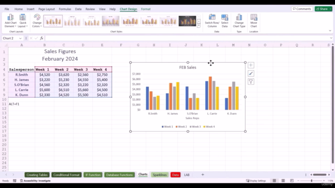Open the Data ribbon tab
The image size is (335, 188).
point(78,9)
